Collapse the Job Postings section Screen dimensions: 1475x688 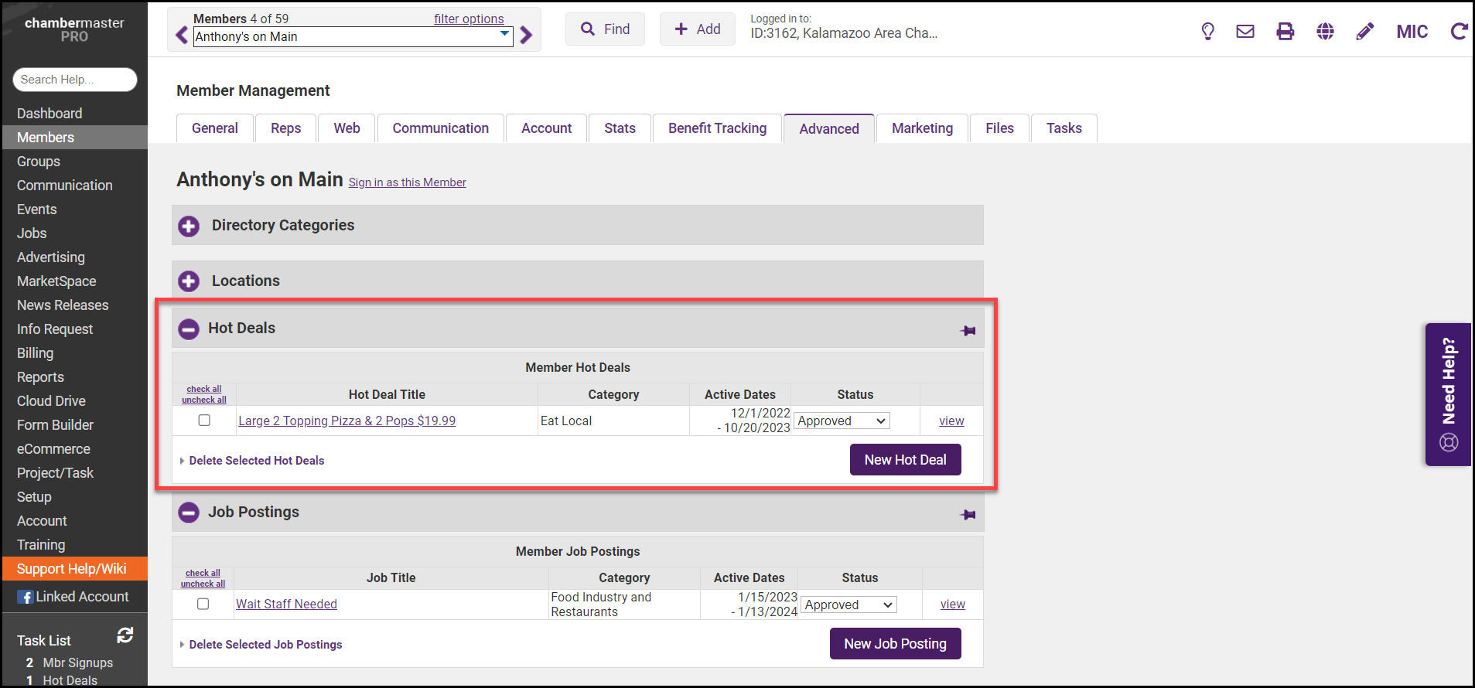click(189, 513)
